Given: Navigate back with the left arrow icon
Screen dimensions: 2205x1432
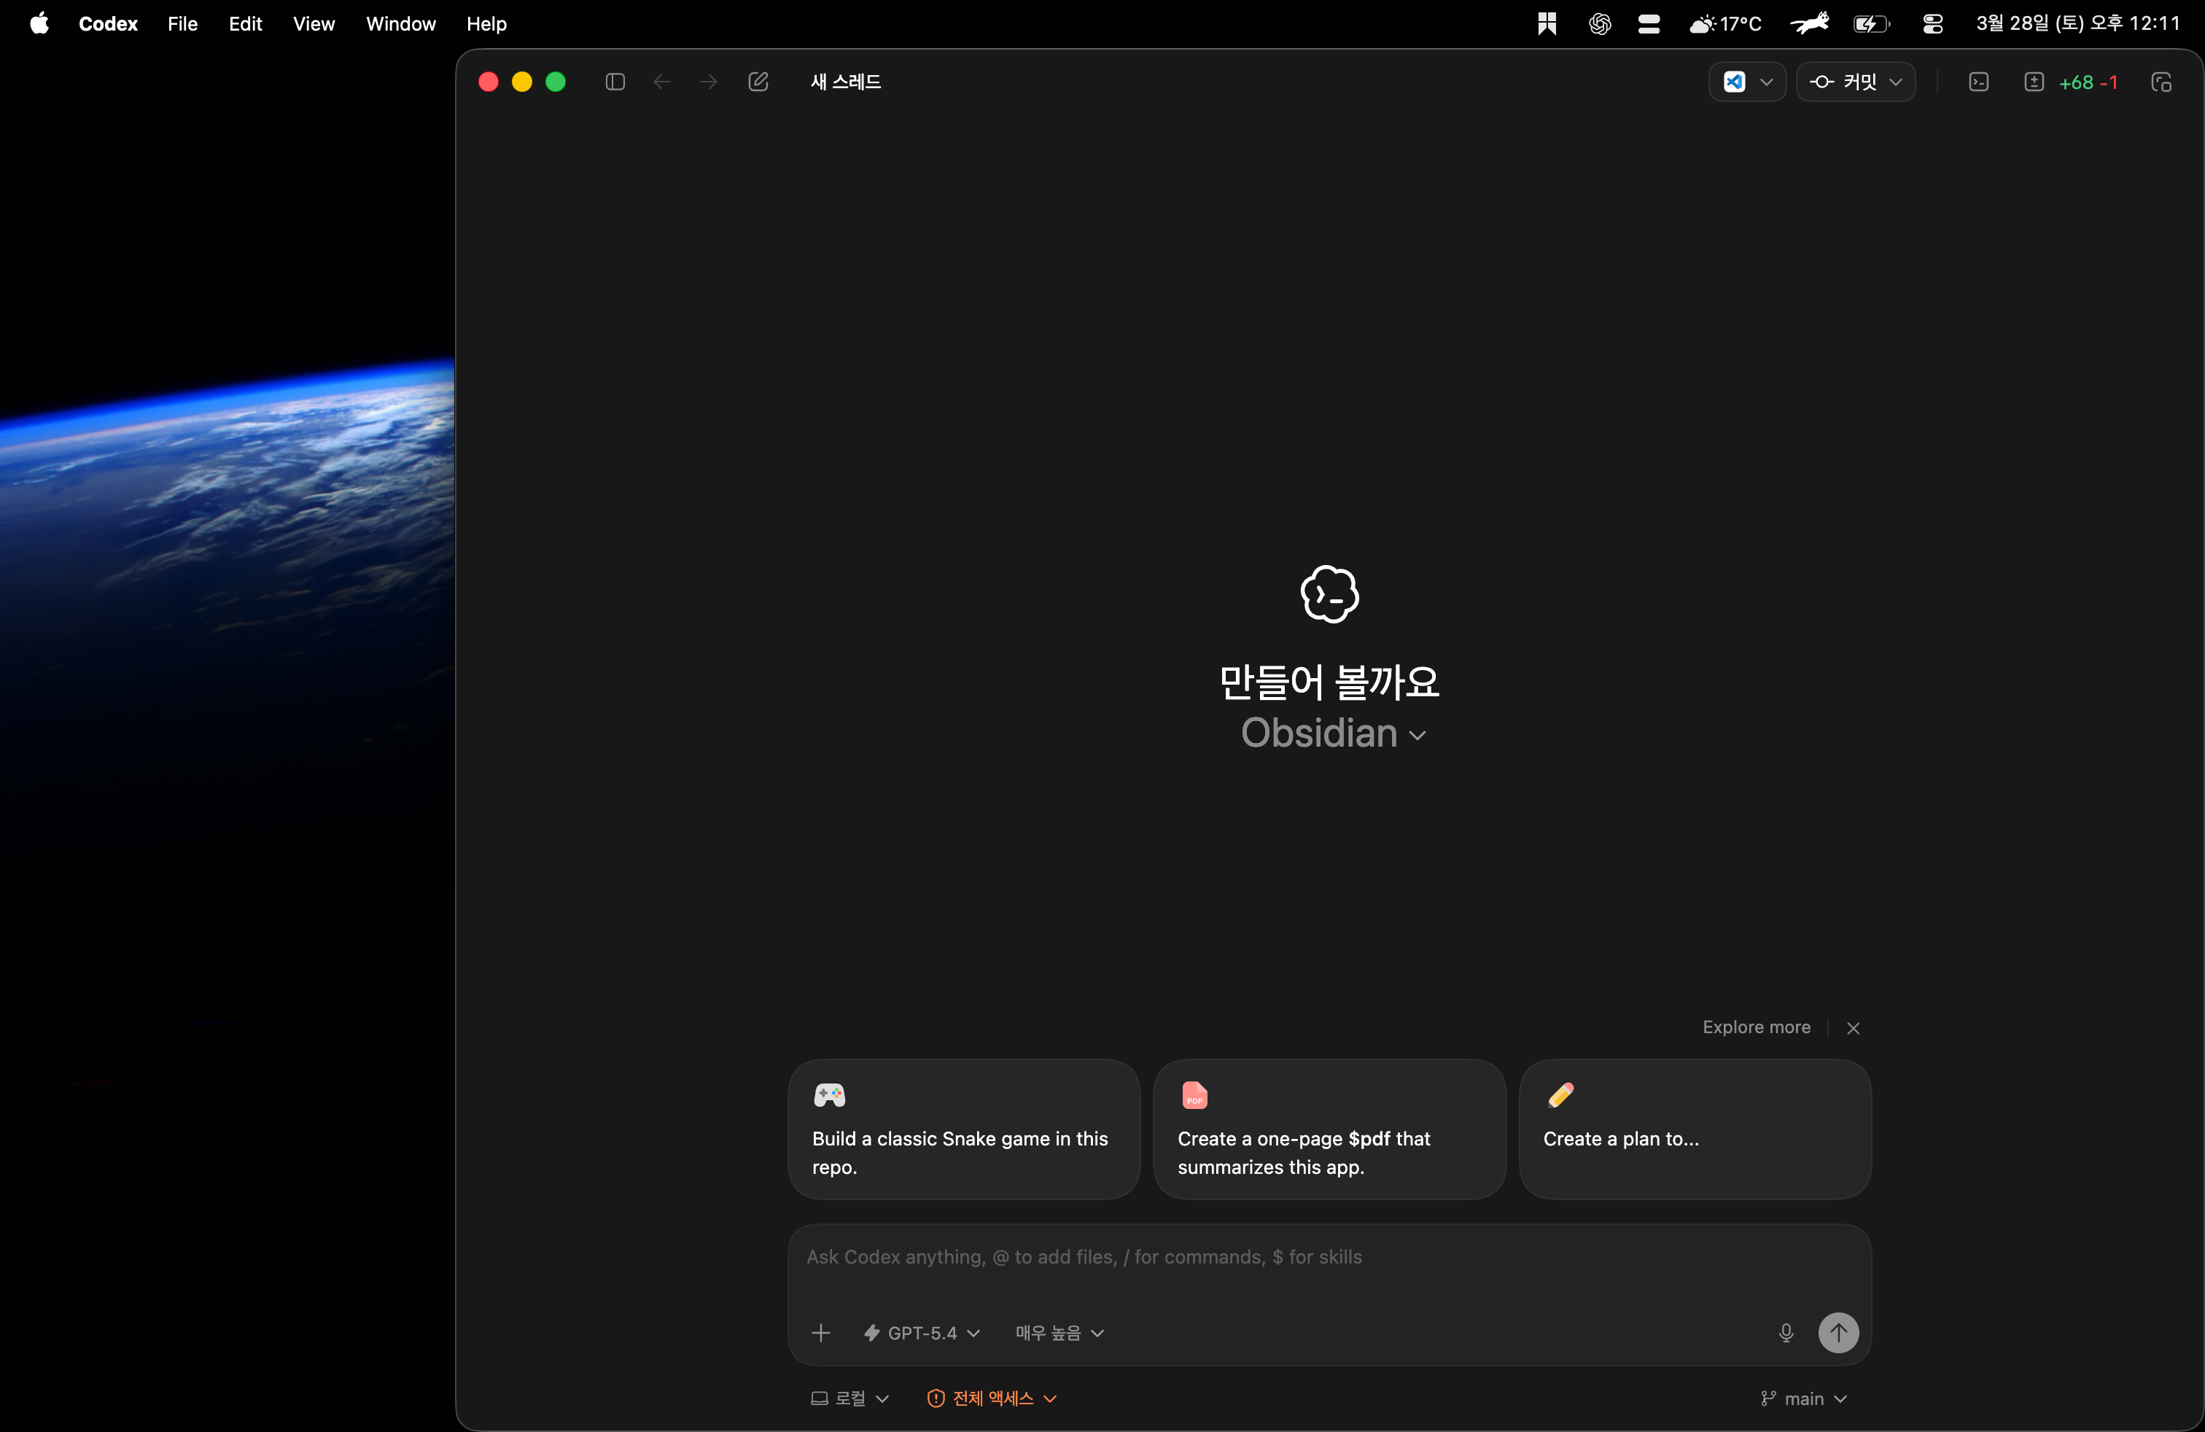Looking at the screenshot, I should pos(661,82).
